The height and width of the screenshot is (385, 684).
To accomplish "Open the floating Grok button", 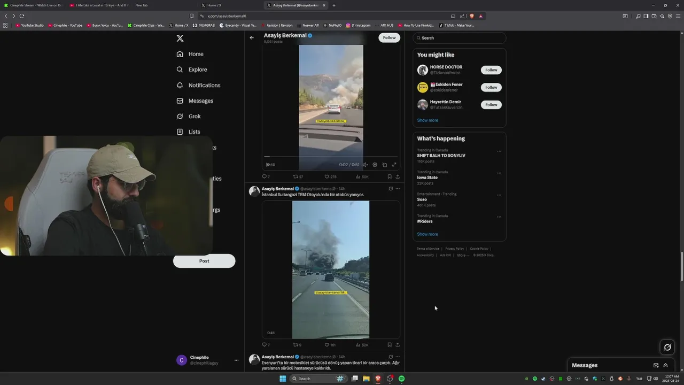I will coord(667,348).
